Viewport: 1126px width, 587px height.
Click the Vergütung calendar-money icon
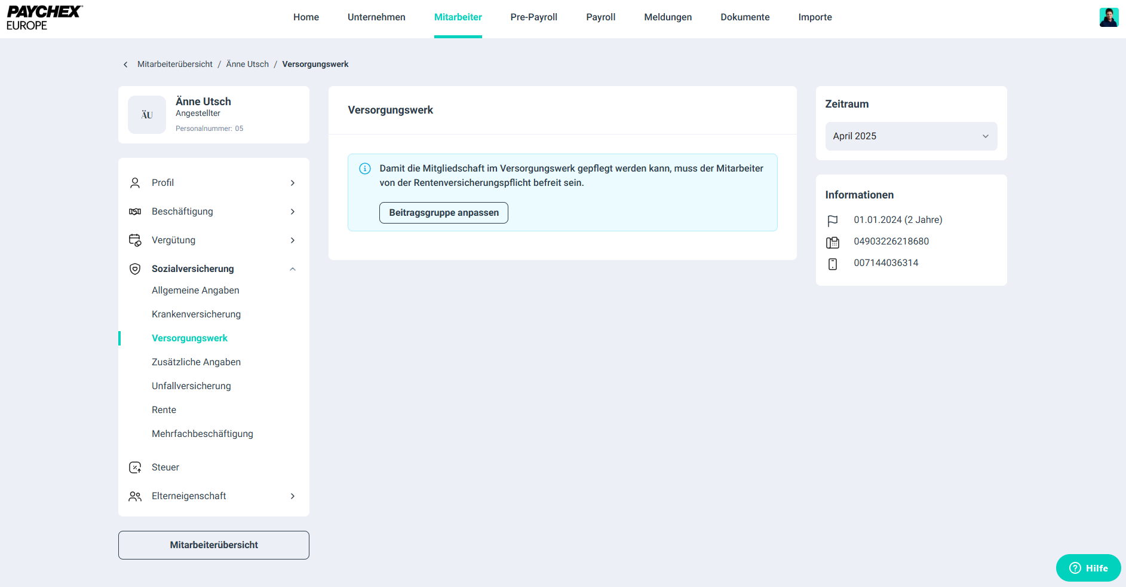(x=135, y=240)
